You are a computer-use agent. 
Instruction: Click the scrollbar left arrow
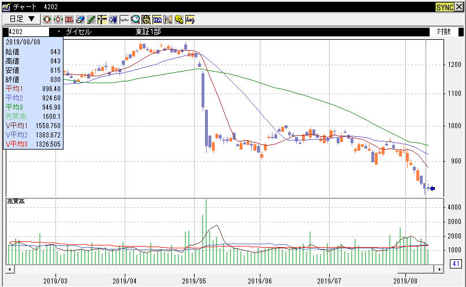(x=10, y=269)
